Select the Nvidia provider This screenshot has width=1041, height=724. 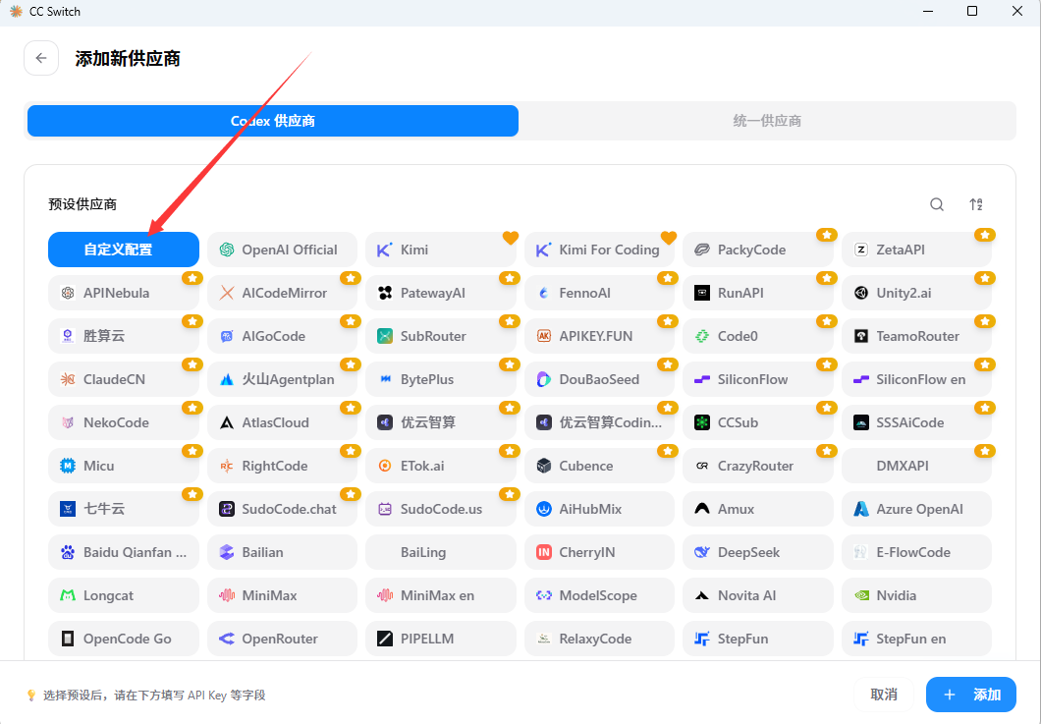tap(917, 595)
